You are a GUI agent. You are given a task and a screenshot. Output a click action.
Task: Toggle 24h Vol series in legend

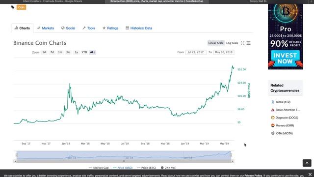pos(168,168)
